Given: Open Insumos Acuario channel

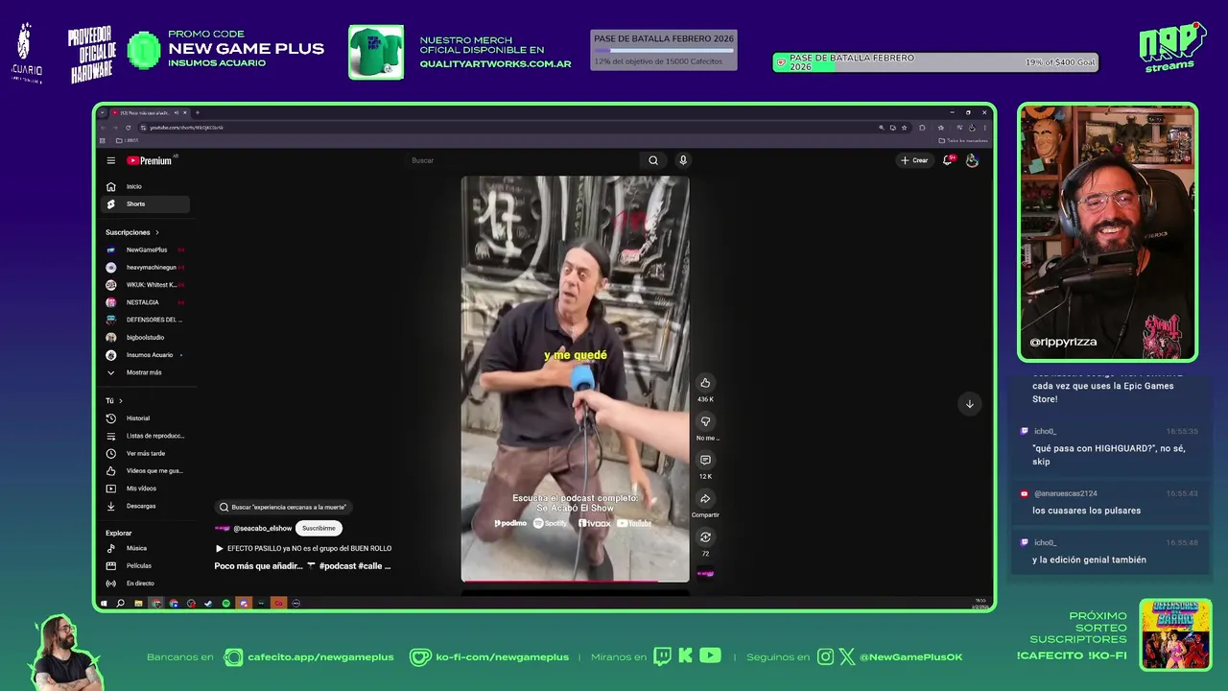Looking at the screenshot, I should pos(146,355).
